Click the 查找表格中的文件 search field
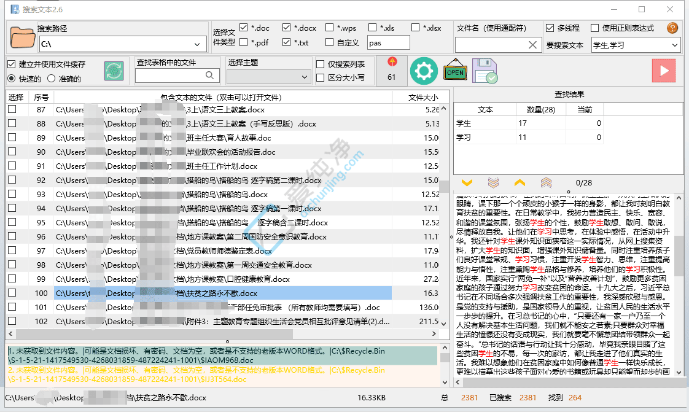This screenshot has height=412, width=689. [x=170, y=76]
